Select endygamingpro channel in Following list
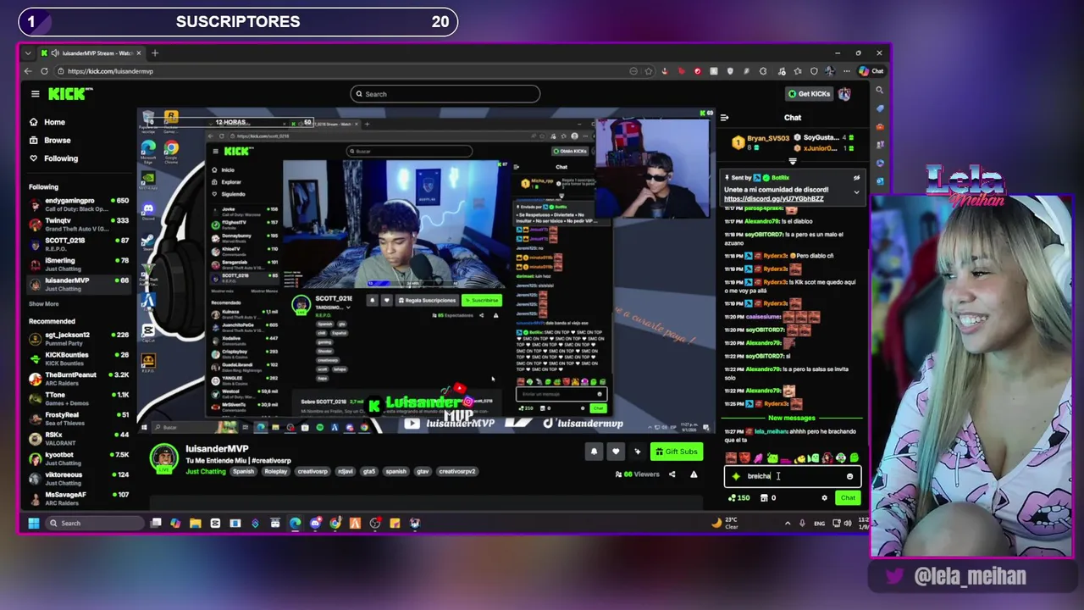1084x610 pixels. pyautogui.click(x=80, y=204)
